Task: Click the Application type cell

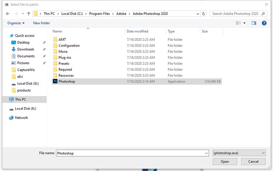Action: click(176, 81)
